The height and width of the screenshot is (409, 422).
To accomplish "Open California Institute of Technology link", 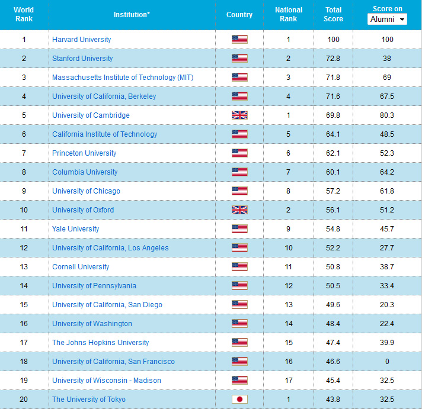I will (105, 134).
